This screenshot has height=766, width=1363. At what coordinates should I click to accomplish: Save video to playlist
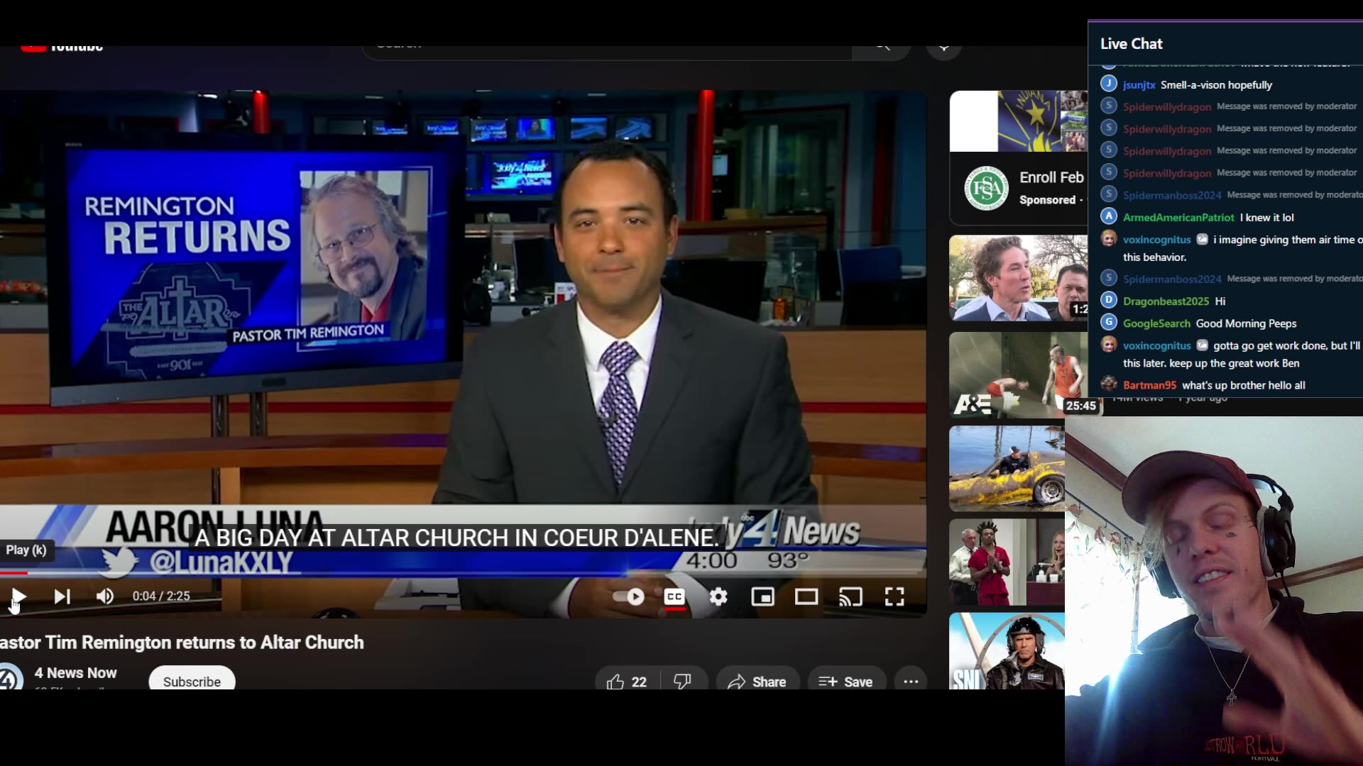point(845,681)
